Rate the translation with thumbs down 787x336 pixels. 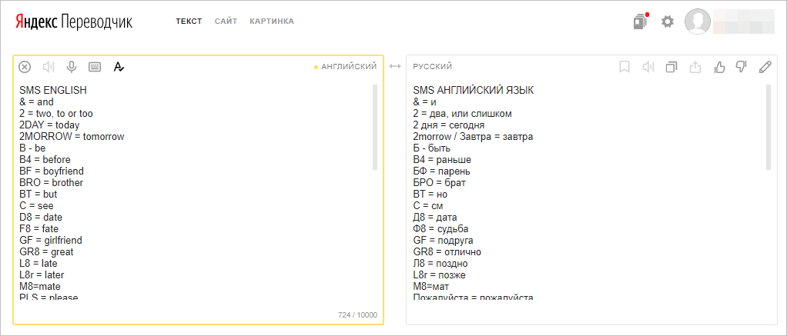[x=742, y=67]
